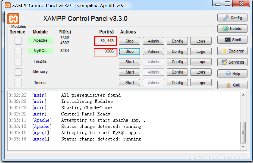View MySQL Logs

coord(201,51)
